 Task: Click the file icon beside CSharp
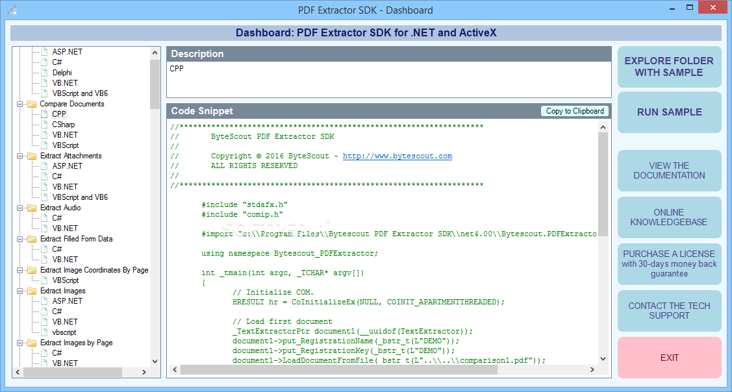coord(44,125)
